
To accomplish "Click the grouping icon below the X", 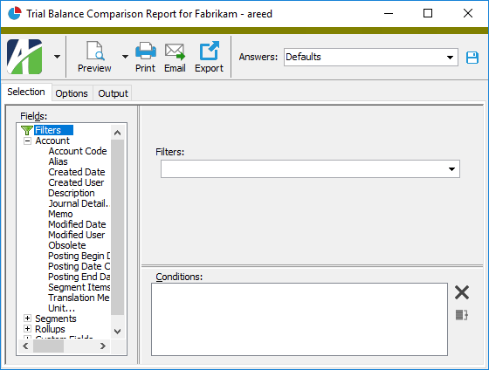I will (x=462, y=315).
